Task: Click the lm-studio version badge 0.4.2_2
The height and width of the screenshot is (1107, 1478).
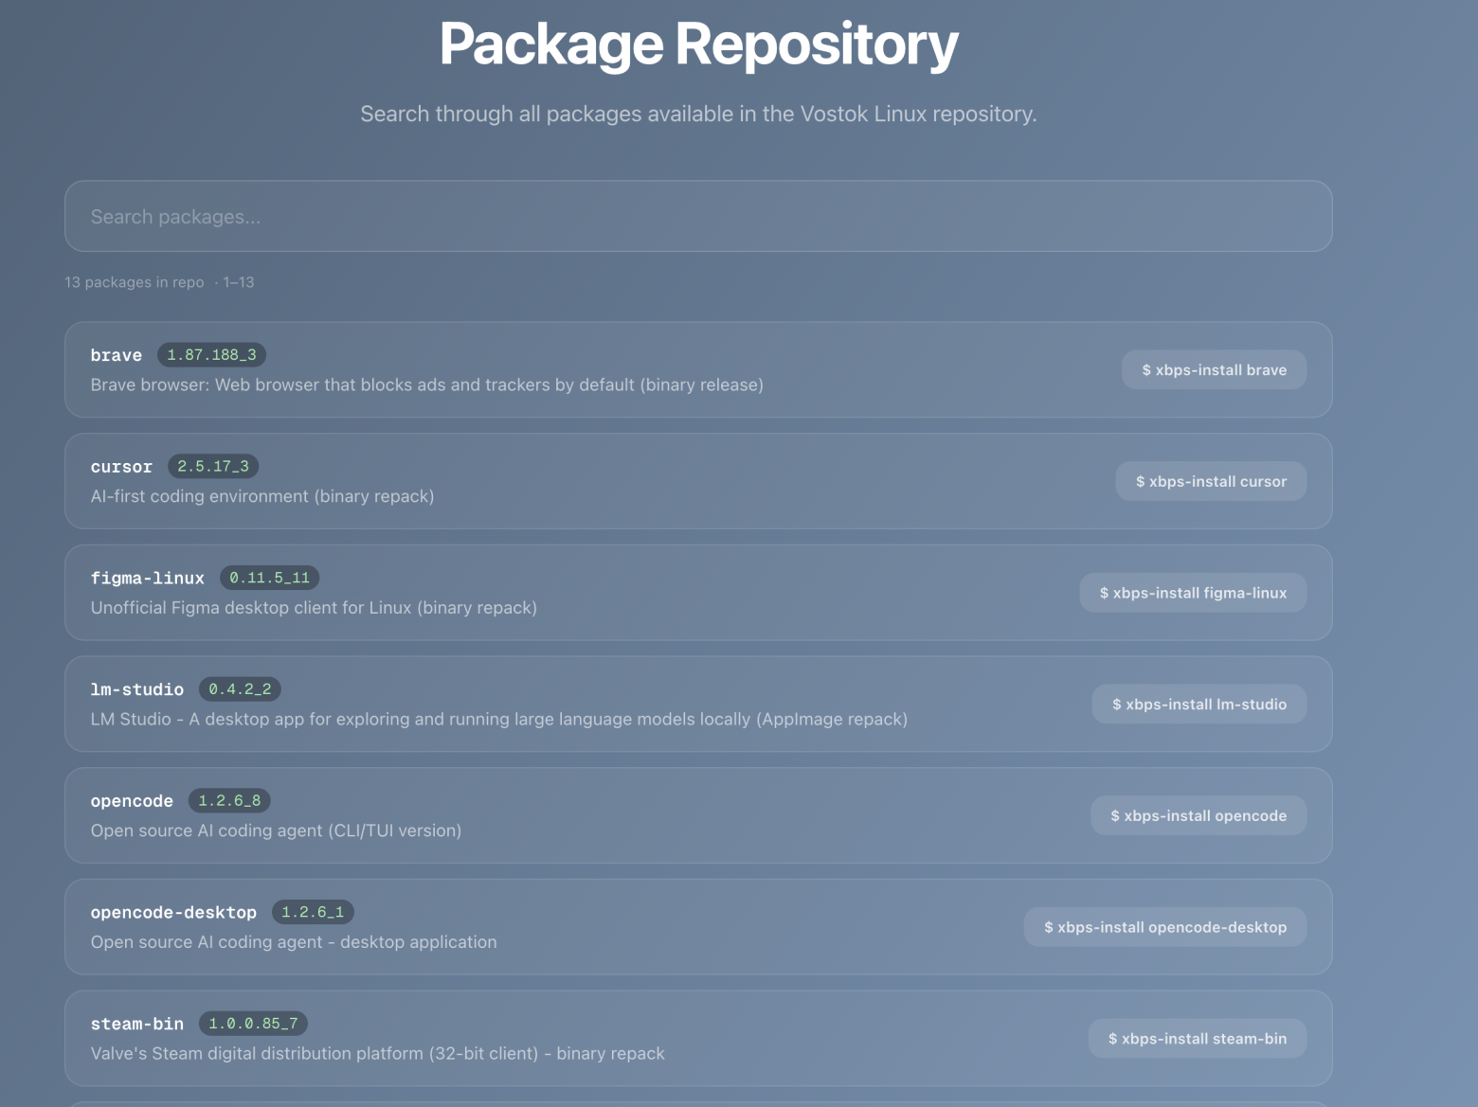Action: [x=240, y=689]
